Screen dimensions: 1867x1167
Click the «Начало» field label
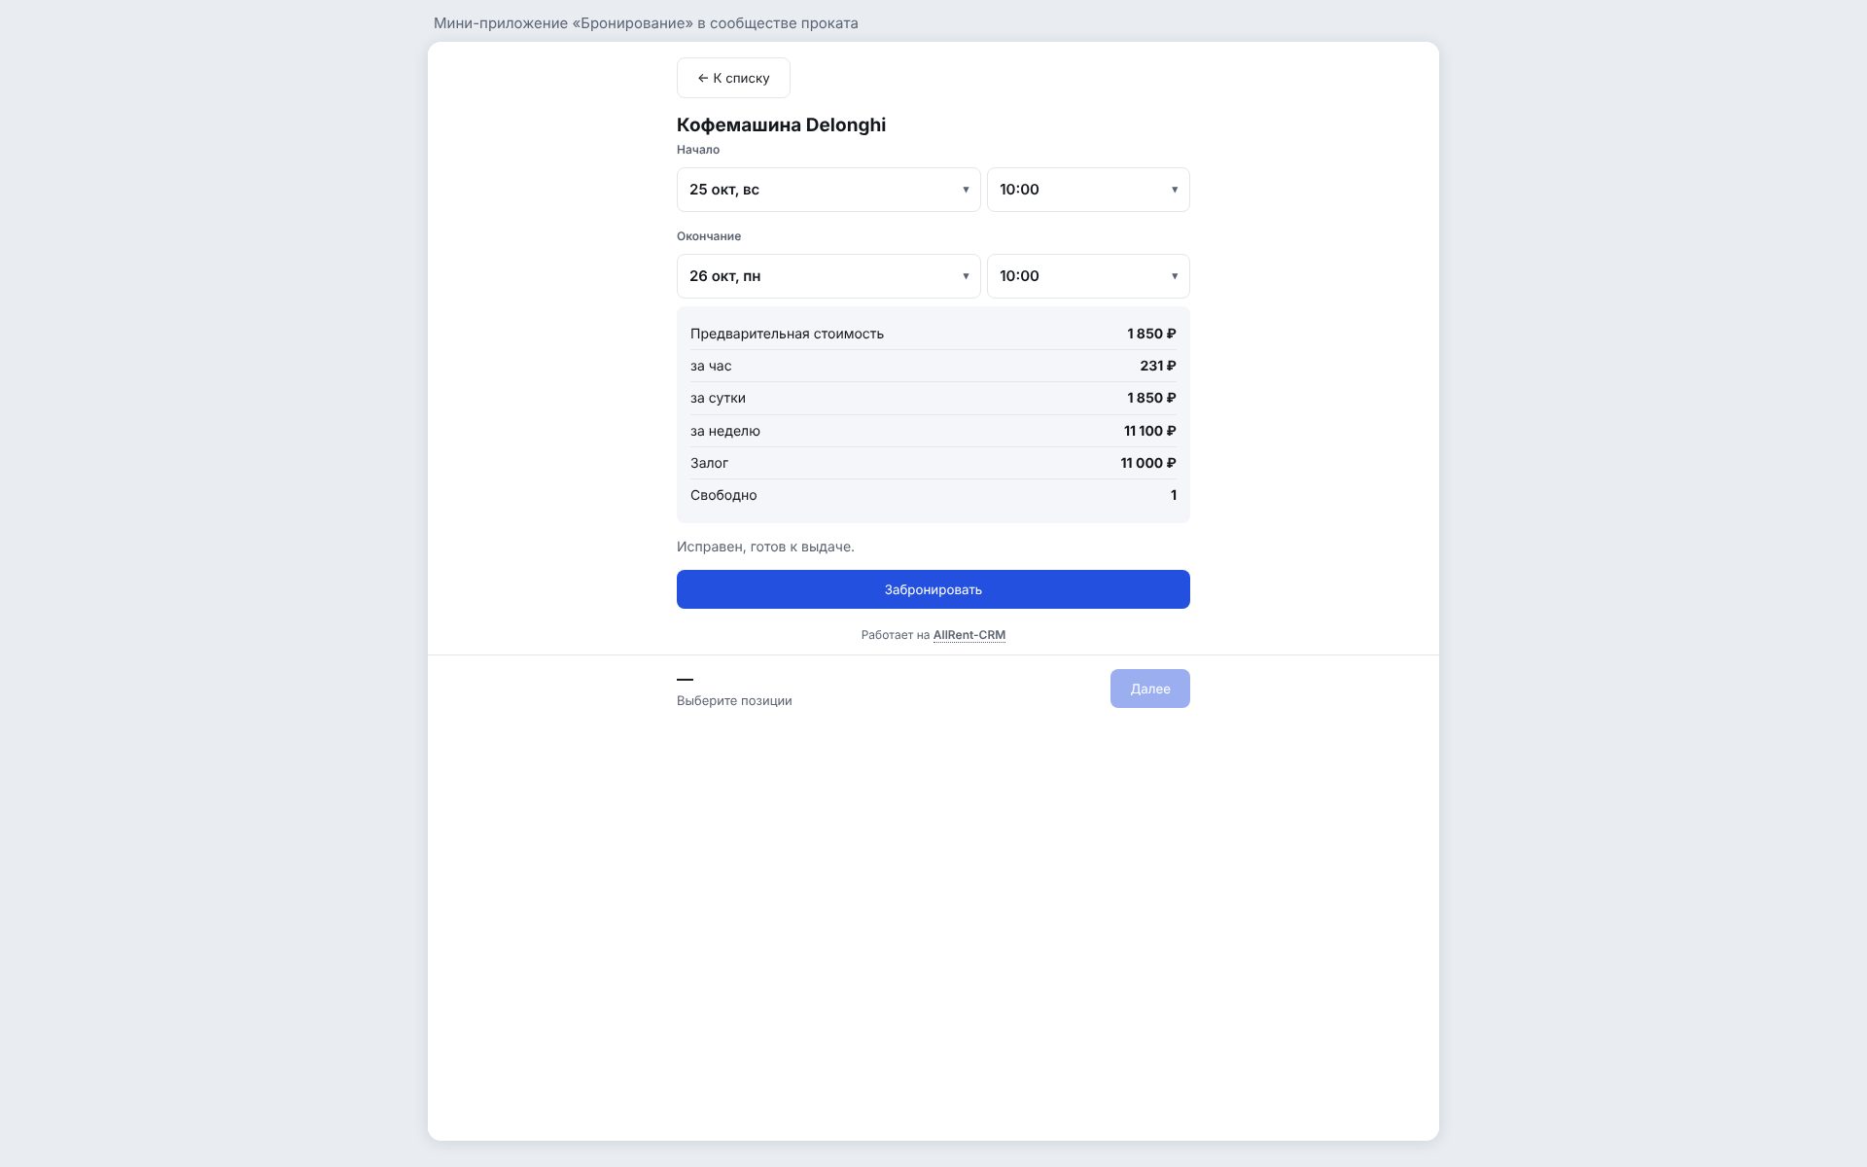click(x=698, y=150)
